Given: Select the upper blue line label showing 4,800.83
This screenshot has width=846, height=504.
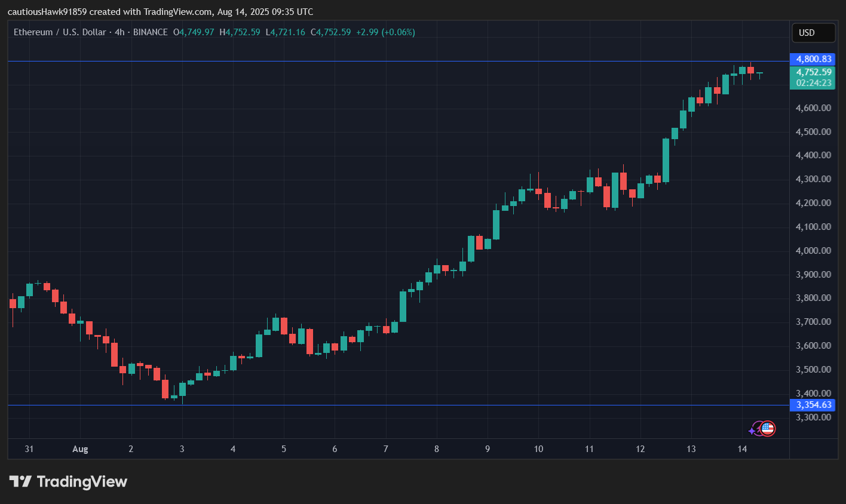Looking at the screenshot, I should tap(813, 59).
